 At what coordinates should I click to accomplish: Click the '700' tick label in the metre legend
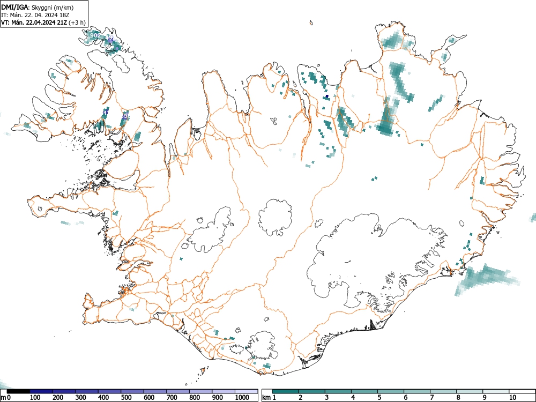pyautogui.click(x=172, y=398)
